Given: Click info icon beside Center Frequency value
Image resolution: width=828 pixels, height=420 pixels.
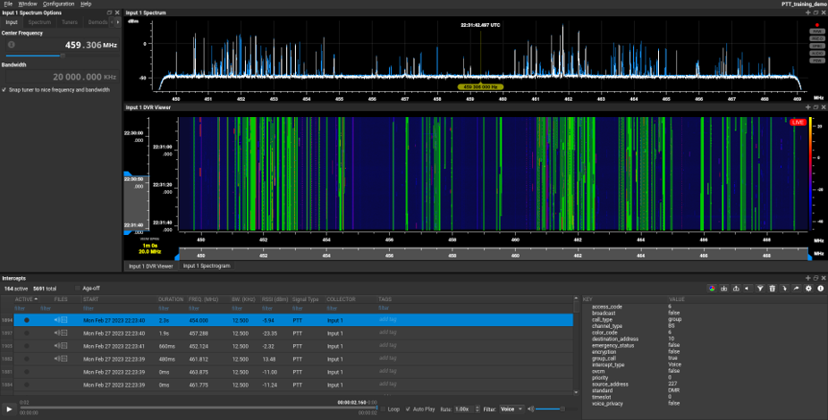Looking at the screenshot, I should tap(12, 44).
